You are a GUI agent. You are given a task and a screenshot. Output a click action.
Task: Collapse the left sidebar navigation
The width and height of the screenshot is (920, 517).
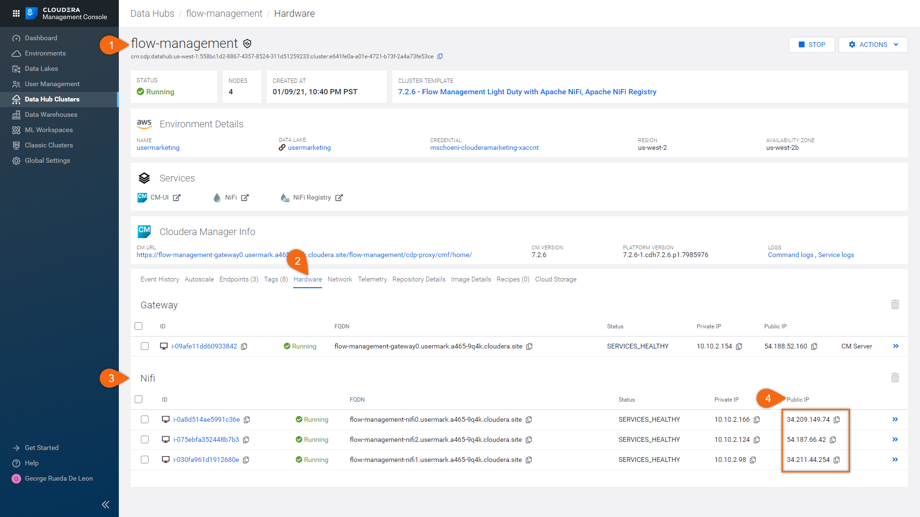pyautogui.click(x=105, y=505)
